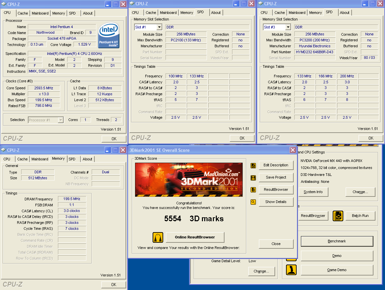Click the DRAM Frequency value field

click(x=72, y=199)
